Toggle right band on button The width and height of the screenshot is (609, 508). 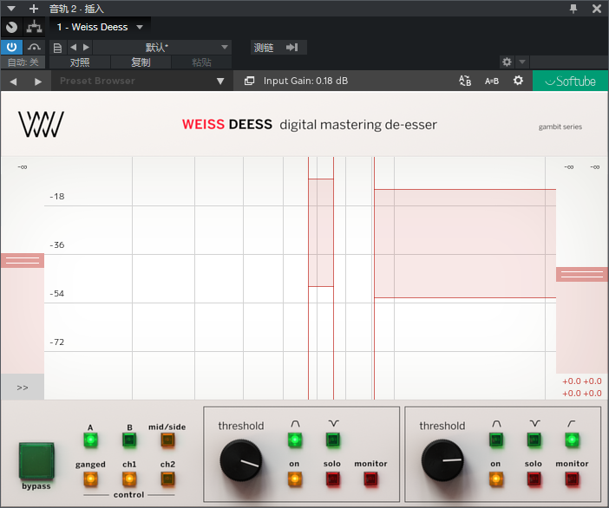[496, 479]
